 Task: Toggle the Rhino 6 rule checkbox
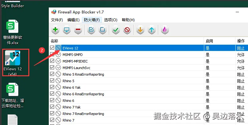coord(52,100)
